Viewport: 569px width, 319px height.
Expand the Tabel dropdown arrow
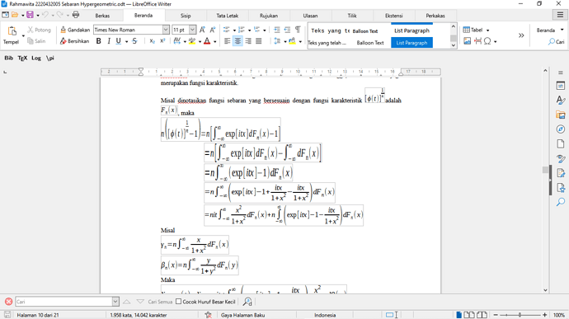click(487, 30)
